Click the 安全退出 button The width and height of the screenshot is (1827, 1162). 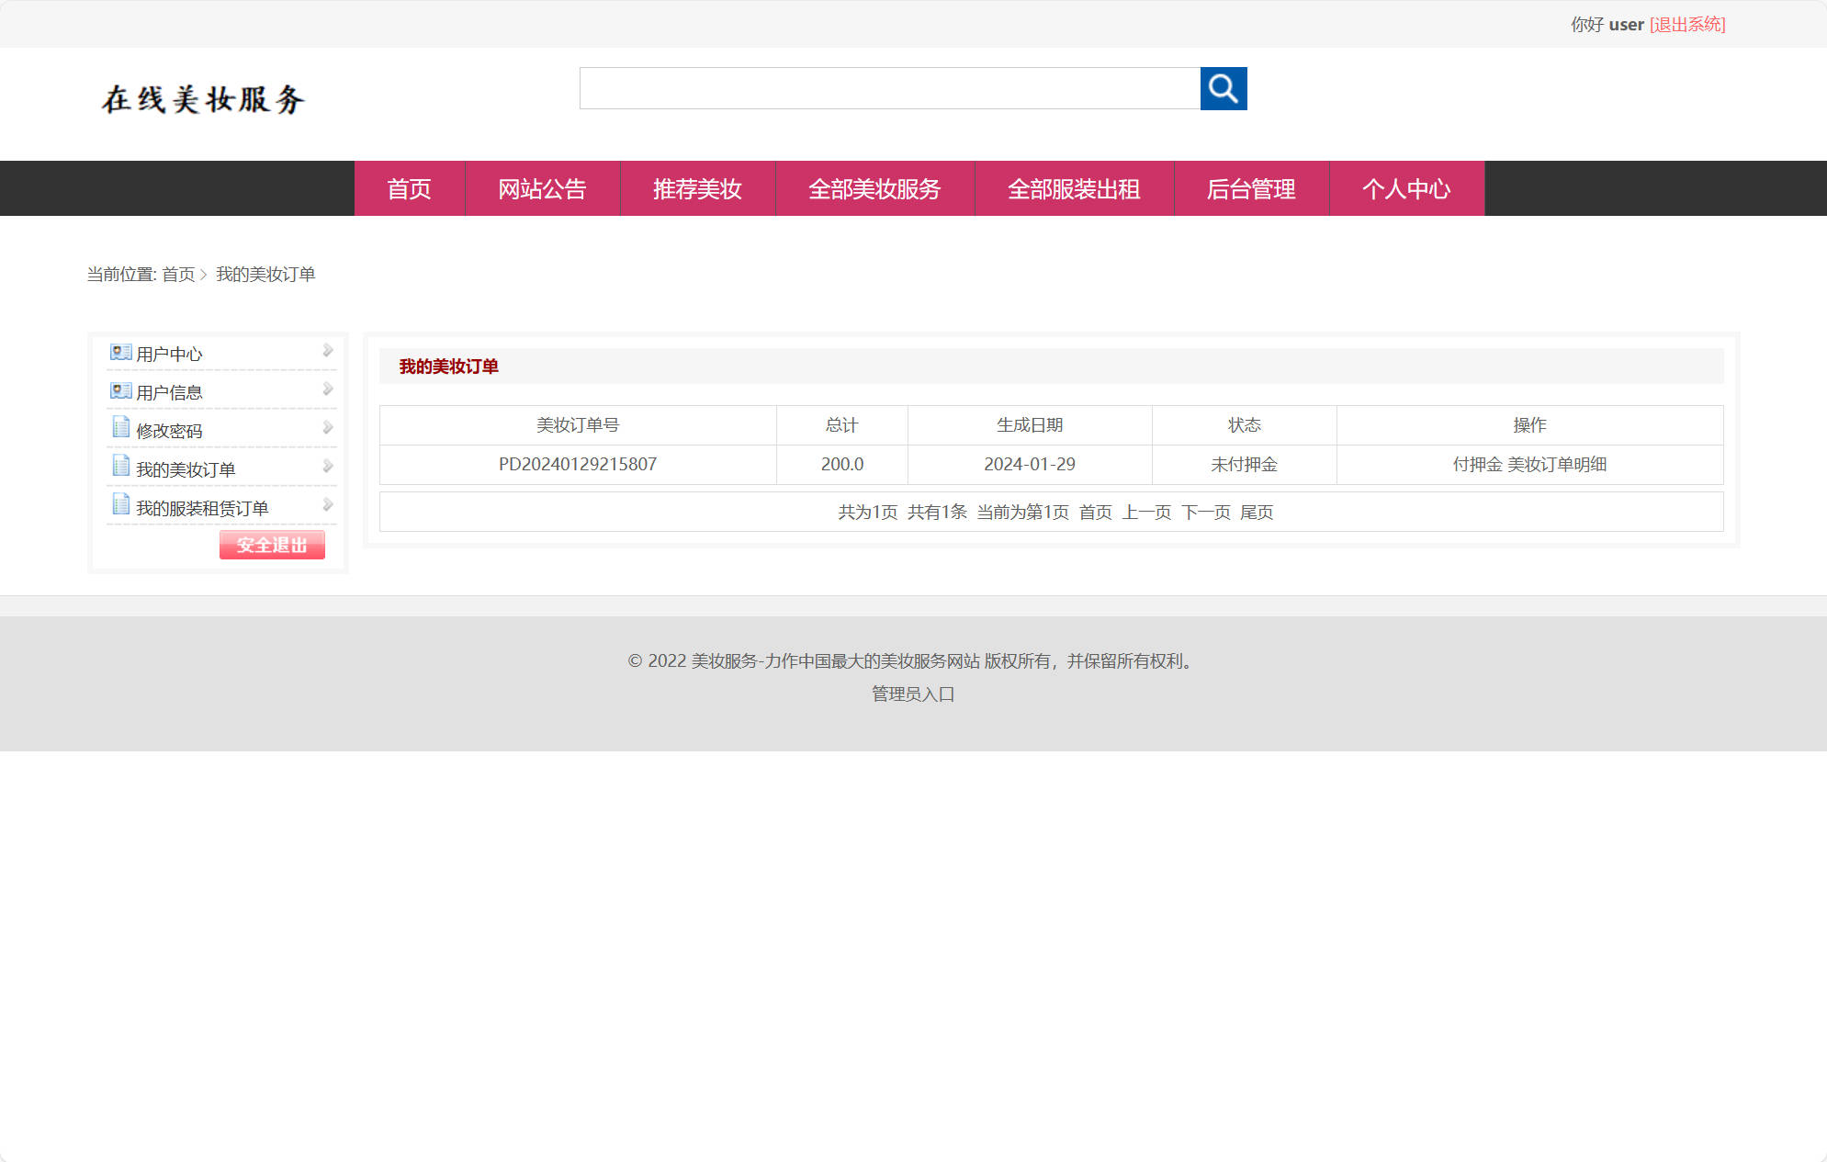[x=272, y=545]
